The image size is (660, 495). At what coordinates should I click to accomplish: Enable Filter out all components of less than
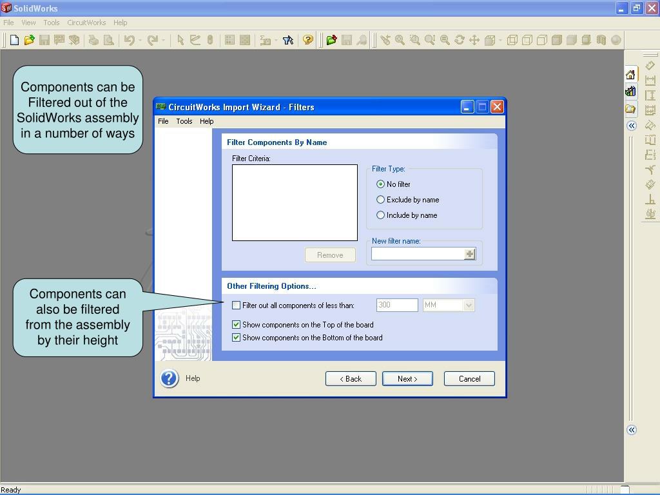coord(236,305)
